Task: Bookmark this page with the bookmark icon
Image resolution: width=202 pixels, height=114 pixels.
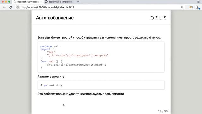Action: click(x=182, y=7)
